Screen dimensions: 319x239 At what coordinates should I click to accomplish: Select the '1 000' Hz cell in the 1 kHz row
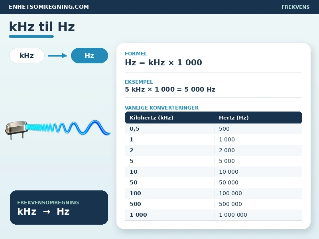pos(258,139)
